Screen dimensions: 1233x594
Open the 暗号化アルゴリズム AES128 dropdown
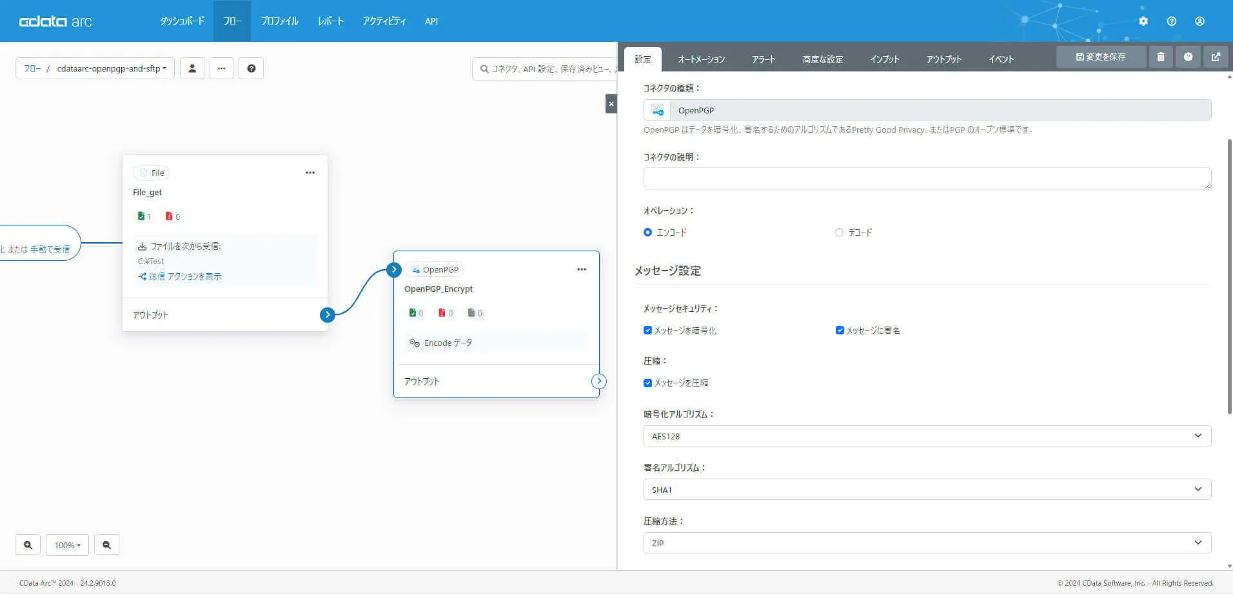[927, 436]
